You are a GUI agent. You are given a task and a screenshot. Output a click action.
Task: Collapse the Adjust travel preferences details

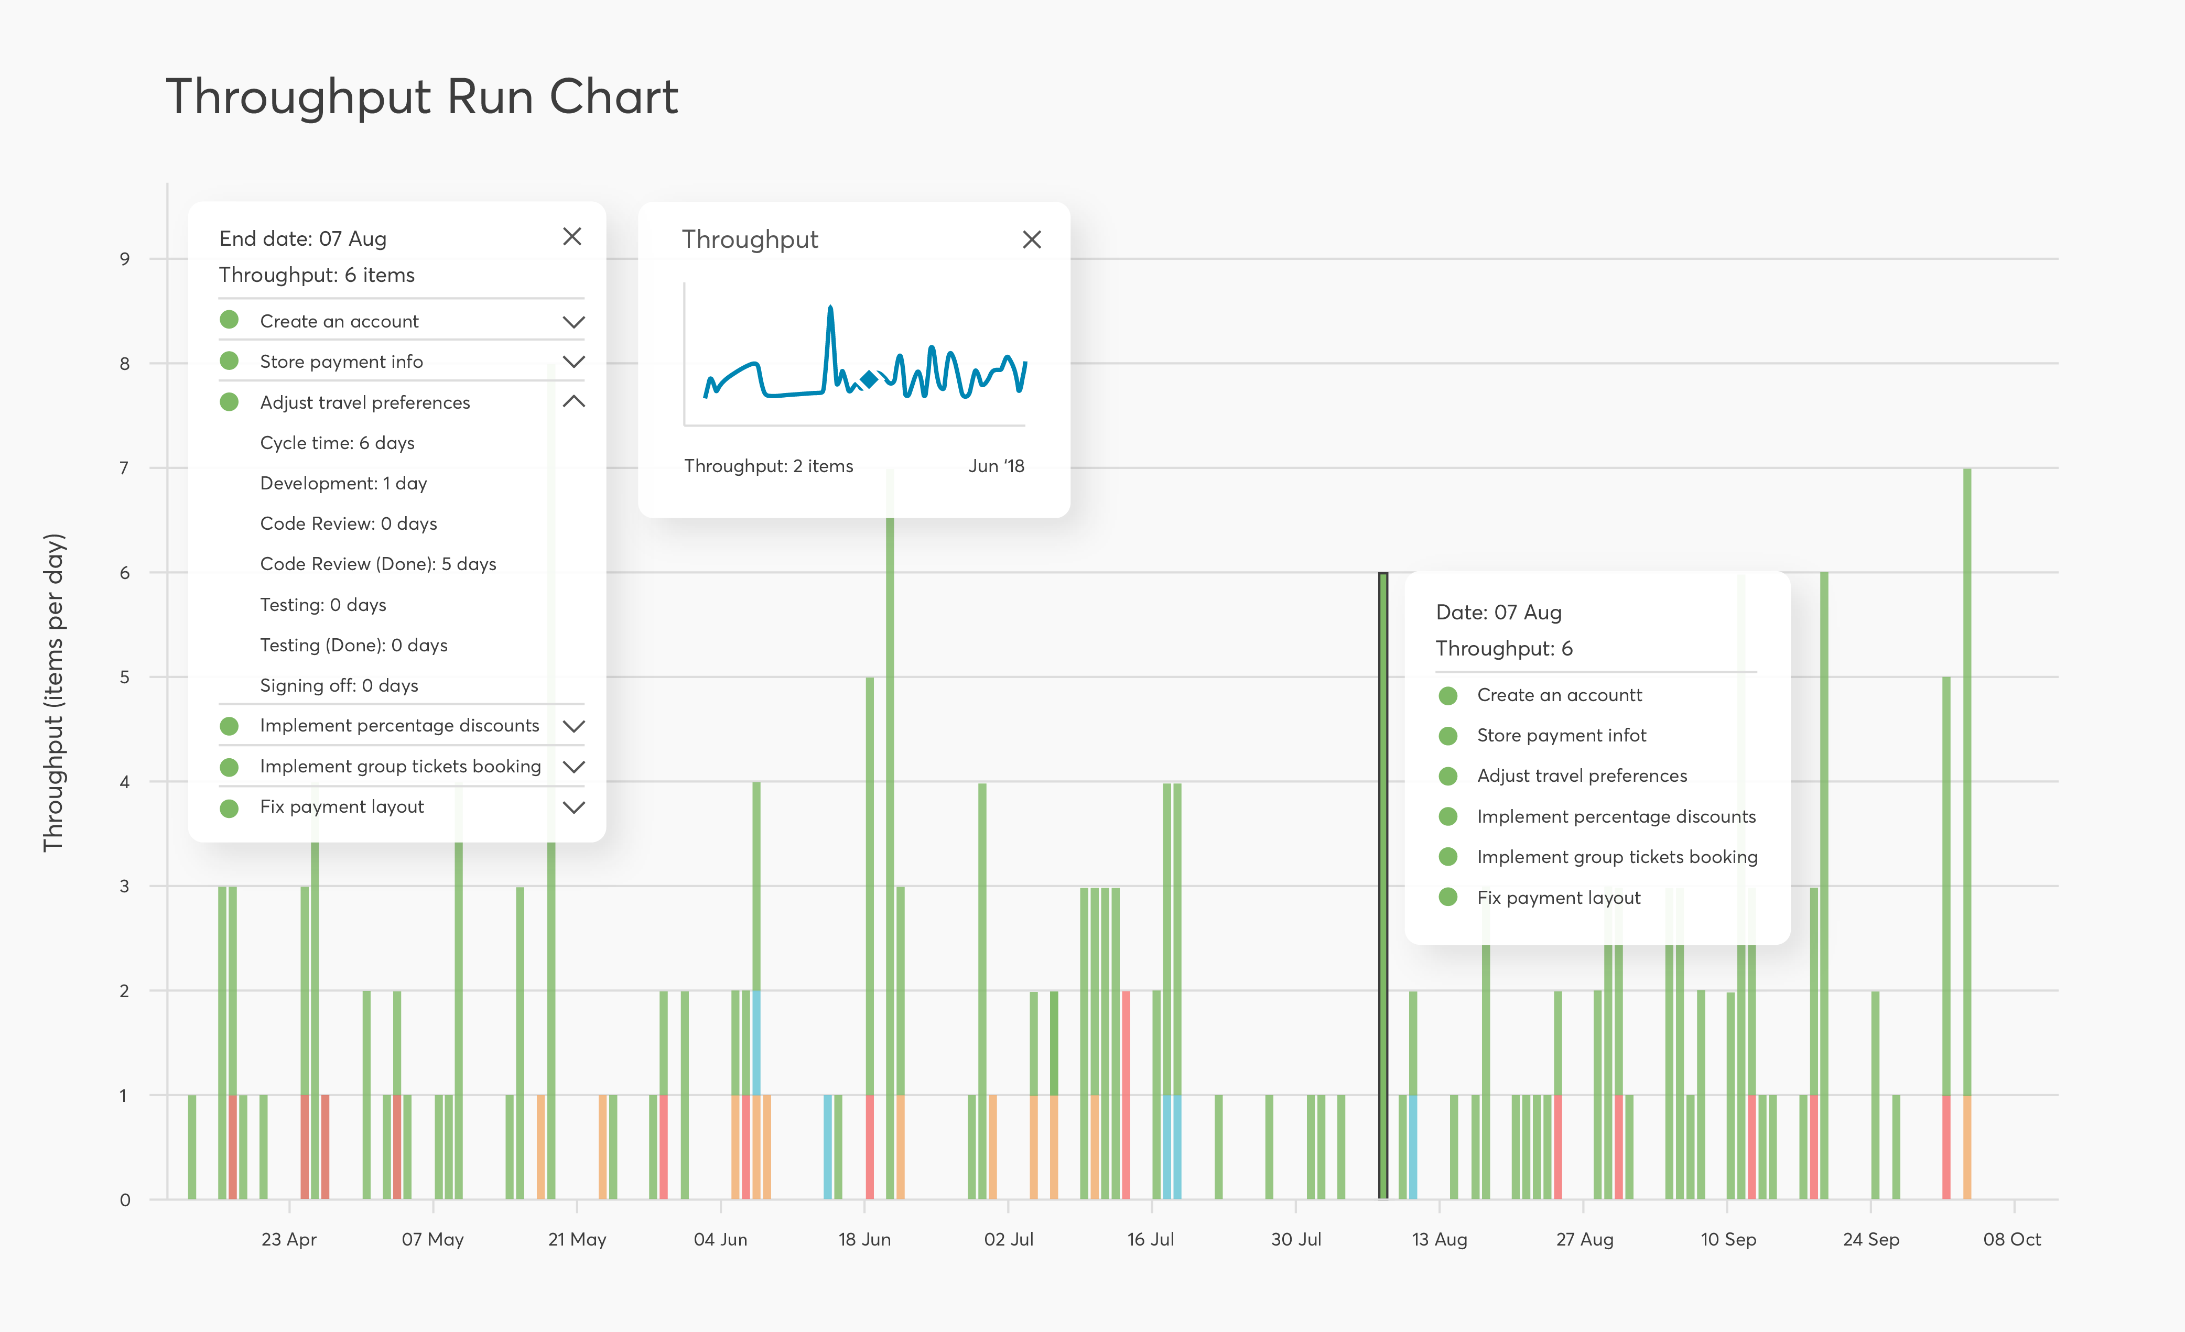[573, 401]
